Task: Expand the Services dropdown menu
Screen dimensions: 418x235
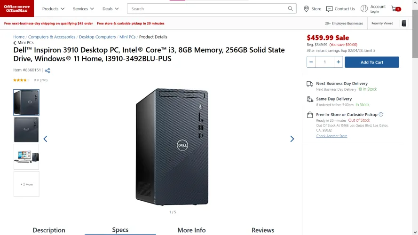Action: 83,8
